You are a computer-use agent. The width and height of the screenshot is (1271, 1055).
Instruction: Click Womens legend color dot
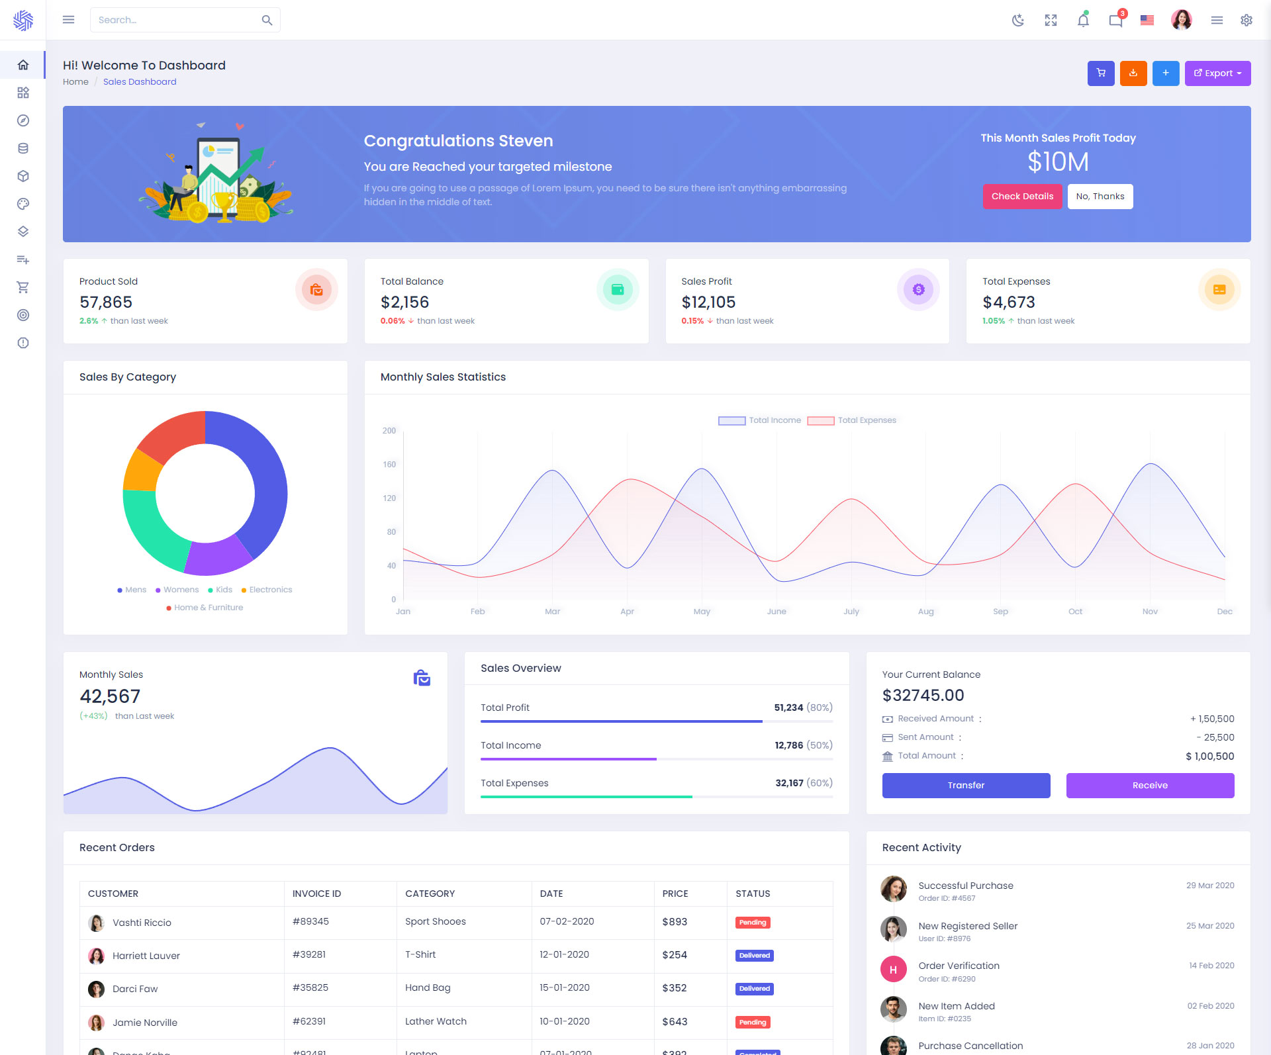click(x=158, y=590)
